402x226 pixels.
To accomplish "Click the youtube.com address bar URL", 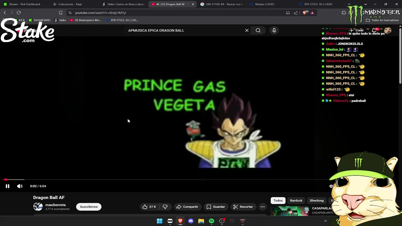I will point(100,13).
